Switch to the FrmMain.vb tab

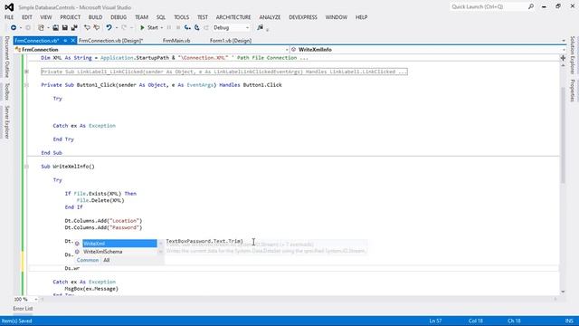click(x=176, y=41)
